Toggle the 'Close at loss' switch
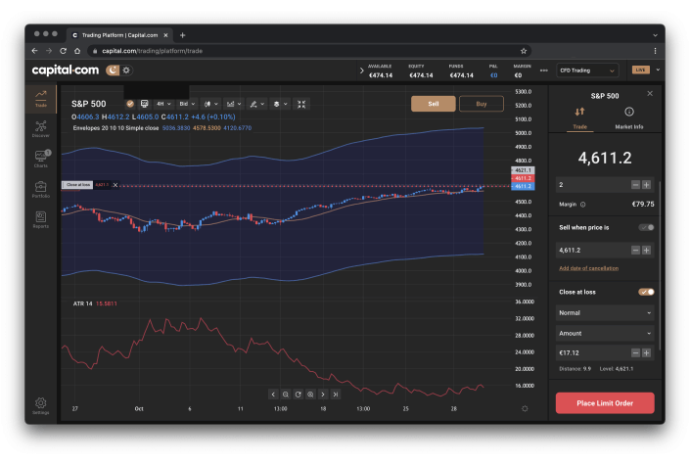 pos(646,292)
